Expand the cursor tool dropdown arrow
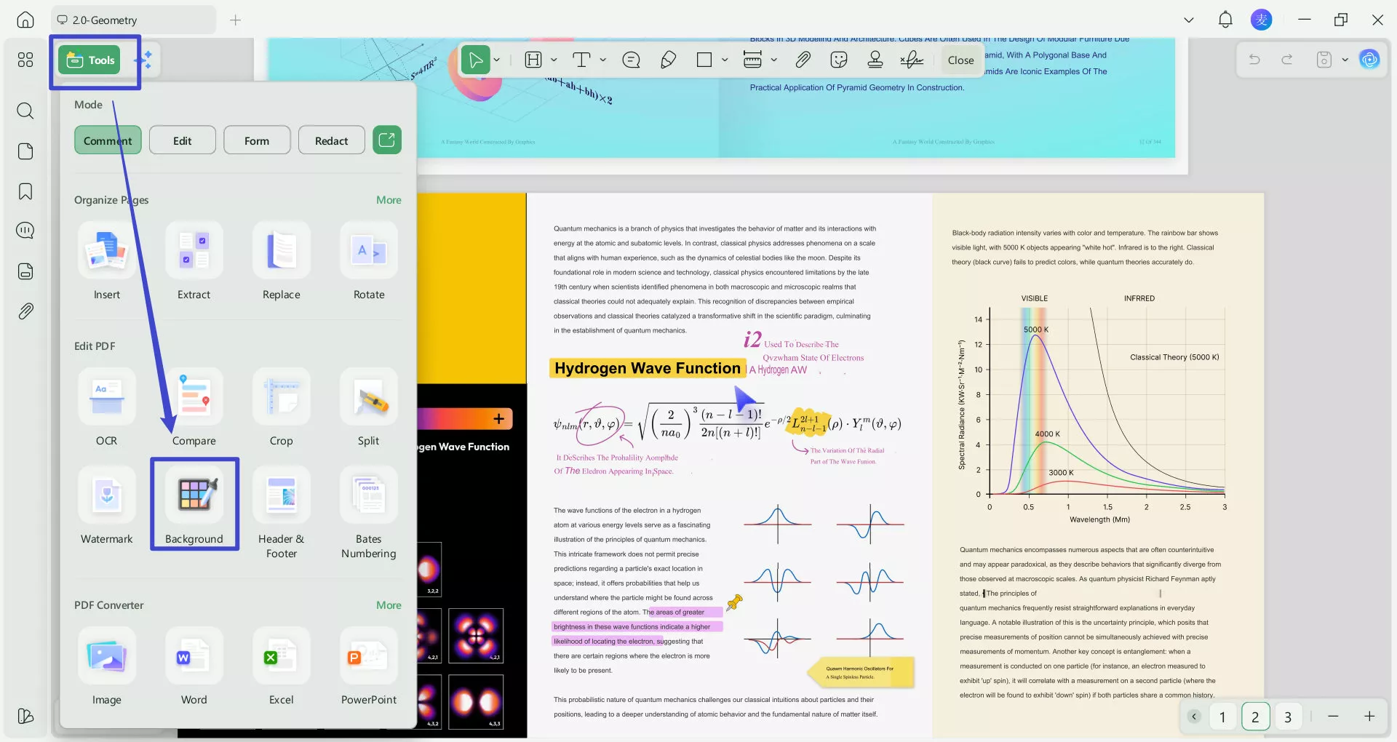The width and height of the screenshot is (1397, 742). tap(497, 60)
